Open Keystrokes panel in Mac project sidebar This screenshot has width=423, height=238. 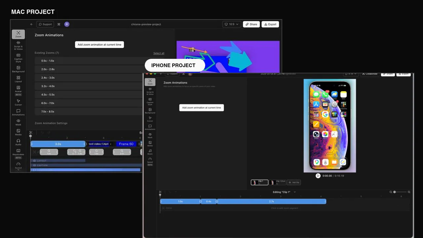tap(18, 154)
